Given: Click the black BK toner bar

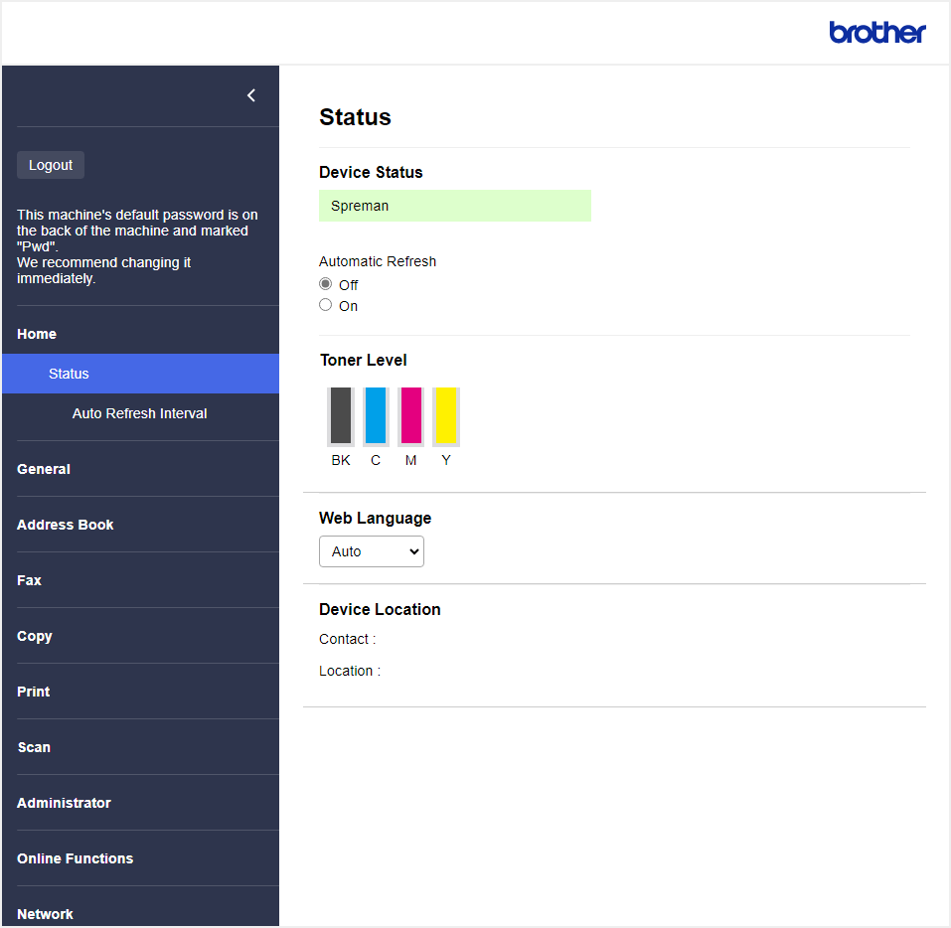Looking at the screenshot, I should pyautogui.click(x=341, y=416).
